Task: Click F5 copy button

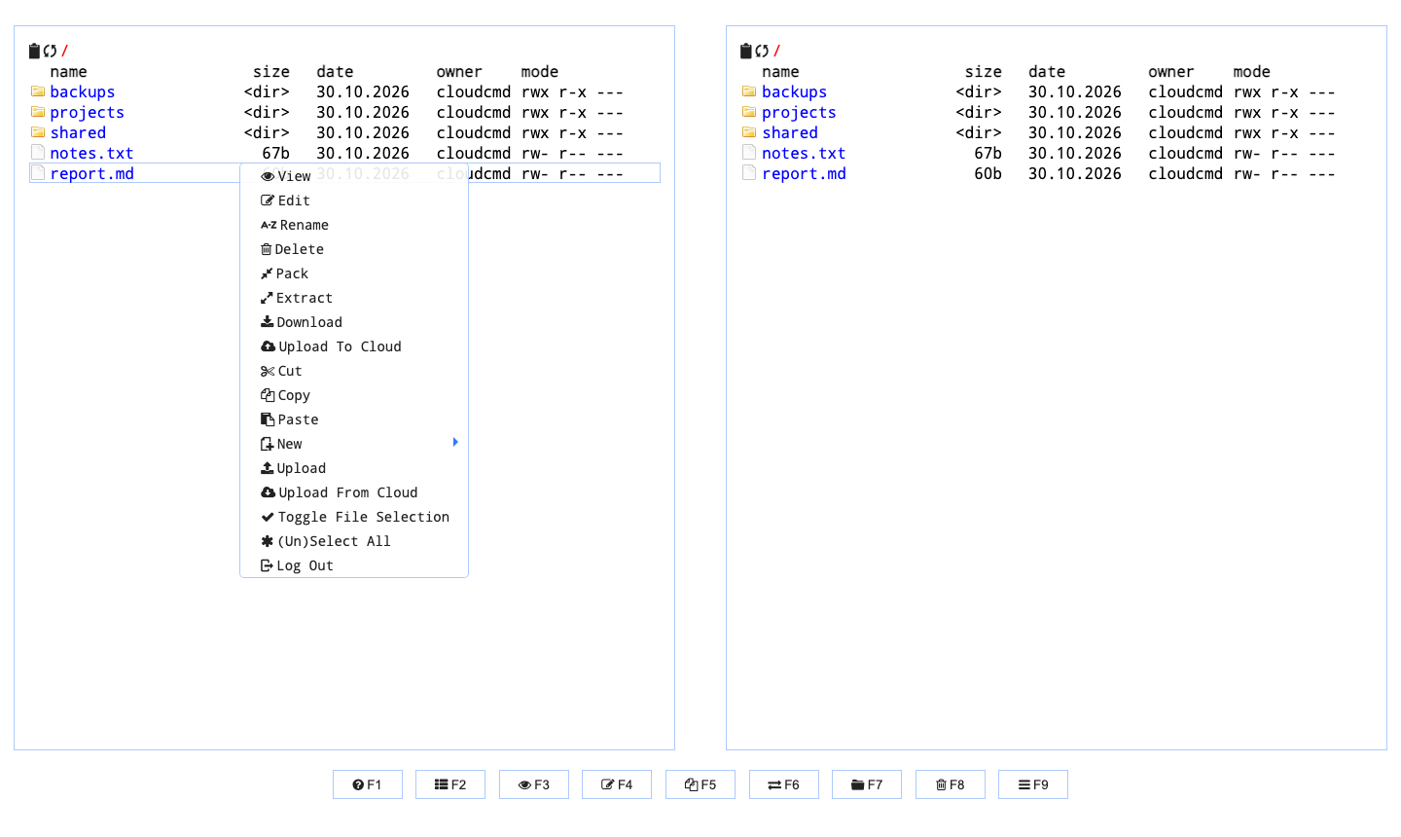Action: [x=700, y=784]
